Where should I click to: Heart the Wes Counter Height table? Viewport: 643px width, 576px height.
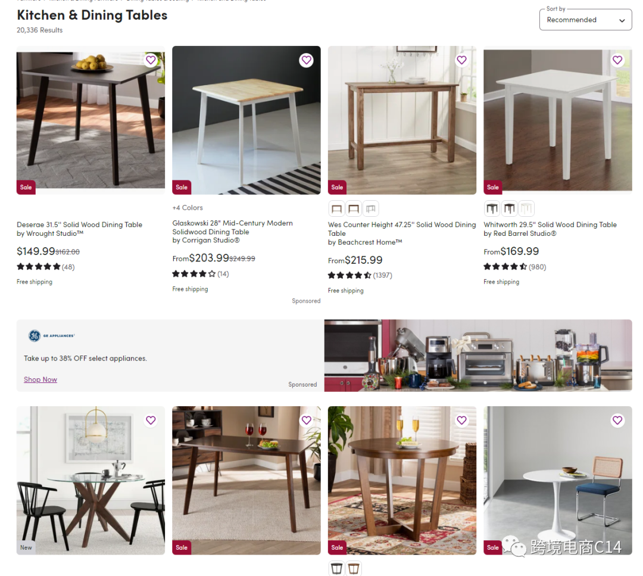click(462, 60)
